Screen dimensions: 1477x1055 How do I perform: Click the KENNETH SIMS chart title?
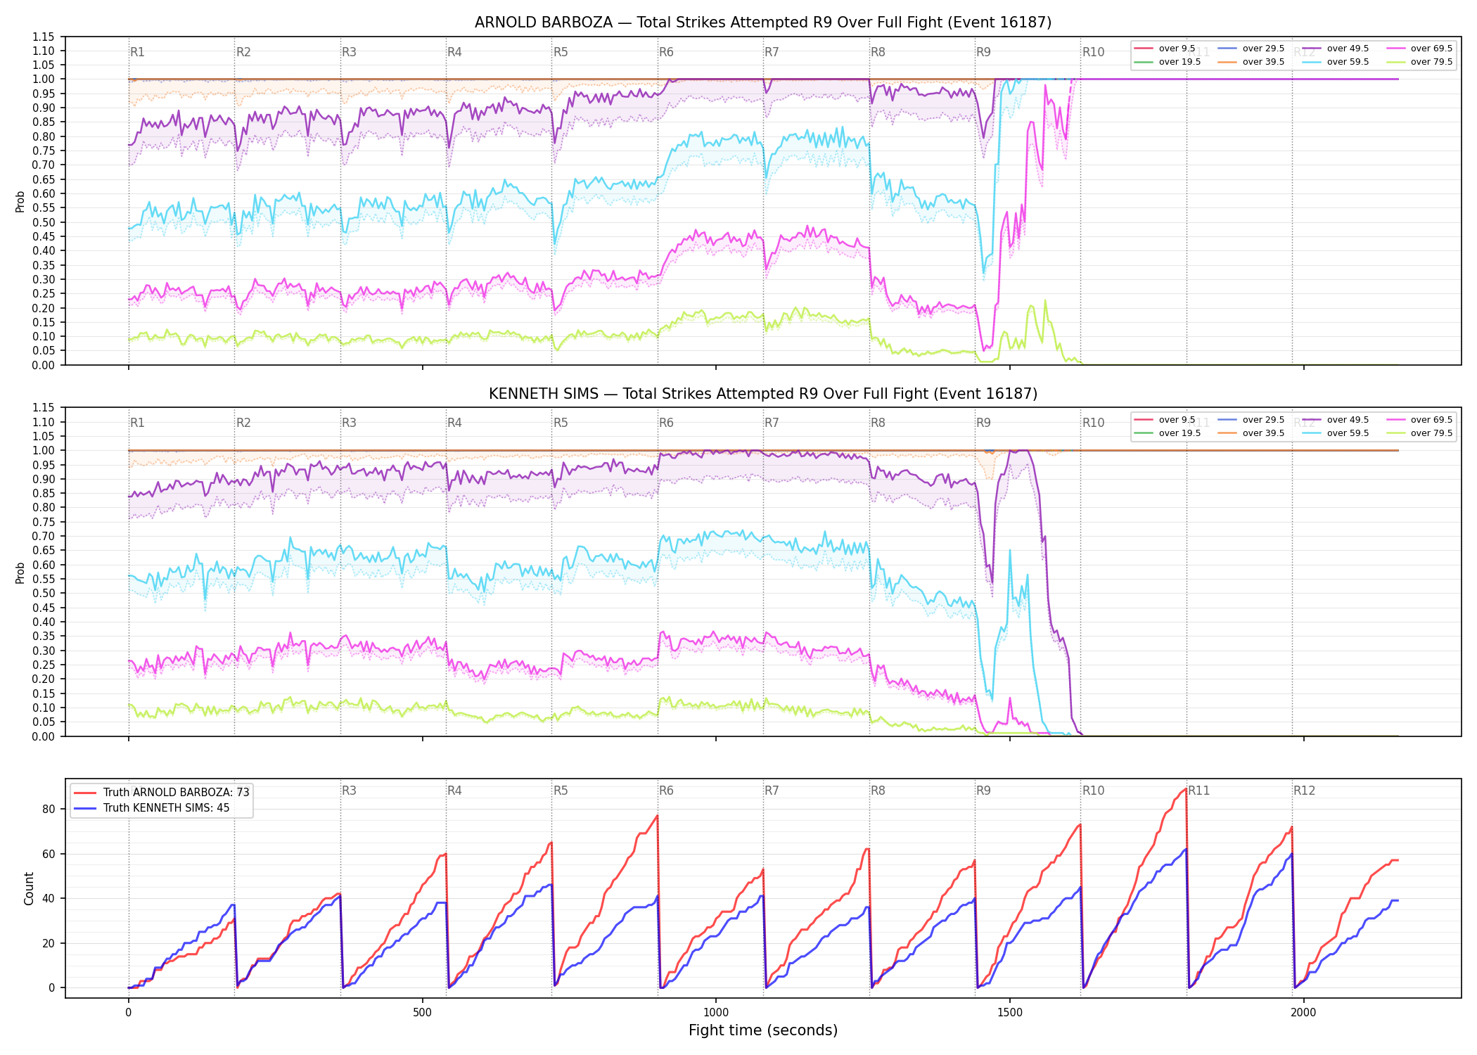pos(763,394)
